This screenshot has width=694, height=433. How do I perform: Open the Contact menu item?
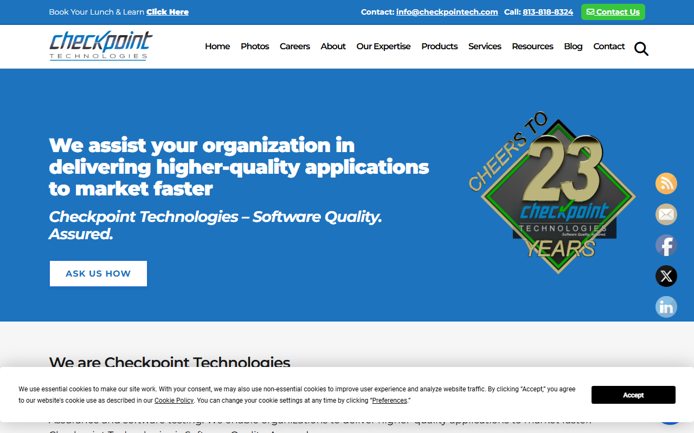609,47
